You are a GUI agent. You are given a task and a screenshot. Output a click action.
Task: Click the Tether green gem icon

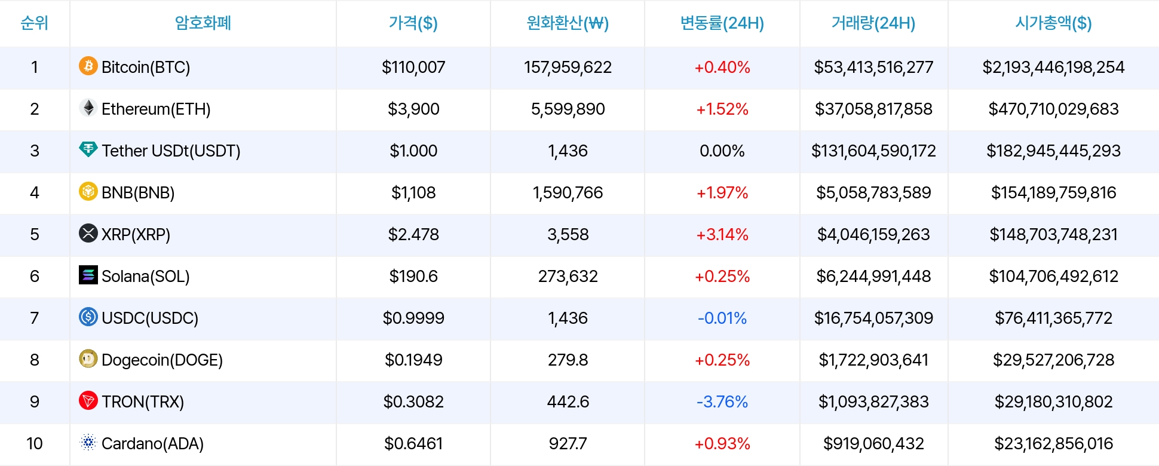(x=88, y=149)
